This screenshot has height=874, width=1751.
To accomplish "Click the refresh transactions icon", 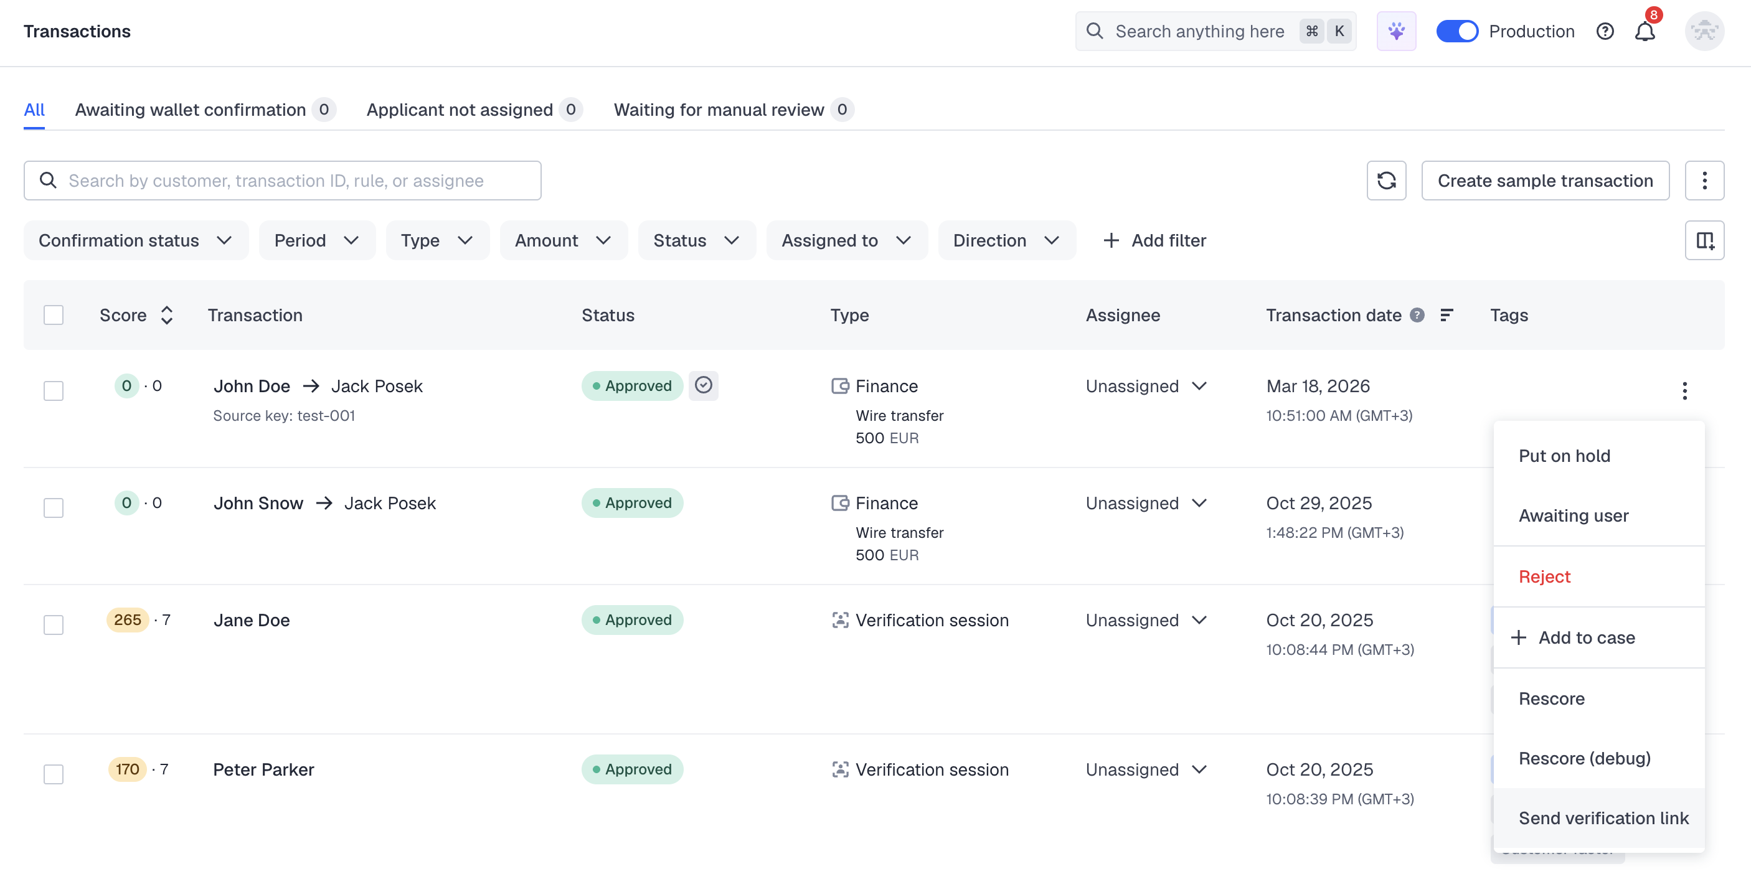I will (1386, 181).
